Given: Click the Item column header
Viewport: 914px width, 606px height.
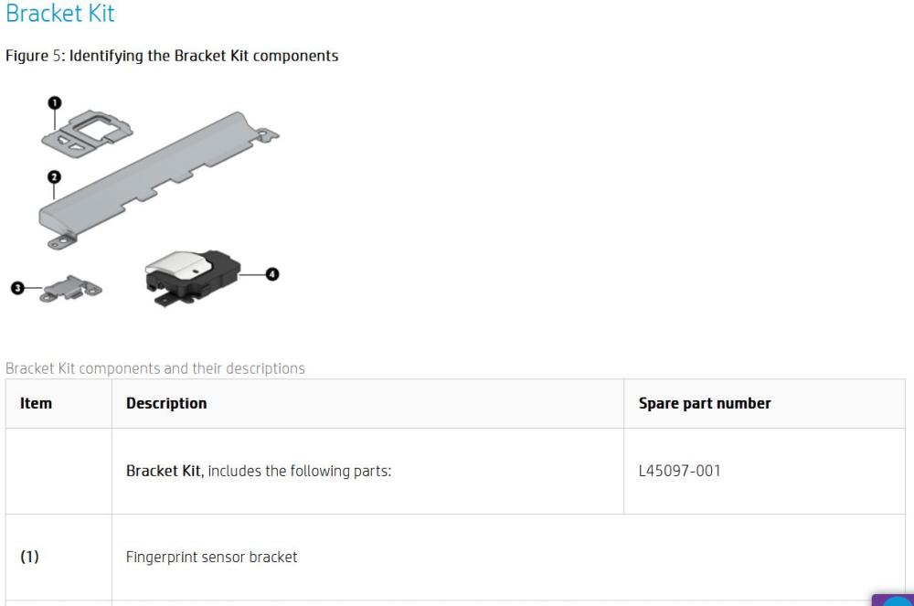Looking at the screenshot, I should click(x=36, y=403).
